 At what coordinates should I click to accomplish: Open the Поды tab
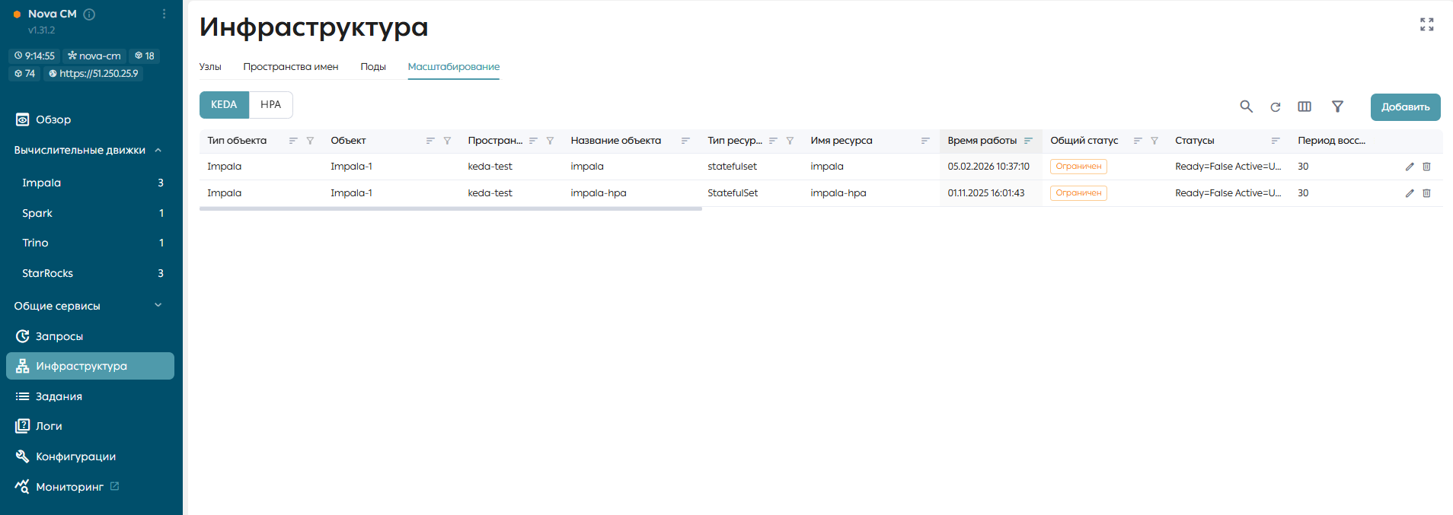(x=373, y=67)
